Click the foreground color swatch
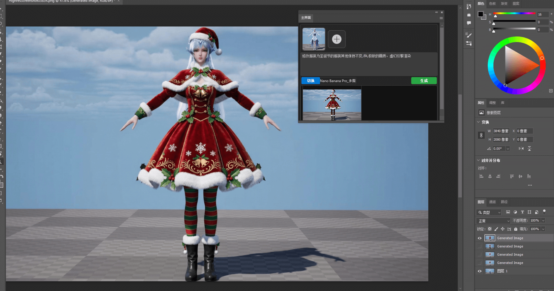This screenshot has width=554, height=291. [481, 14]
